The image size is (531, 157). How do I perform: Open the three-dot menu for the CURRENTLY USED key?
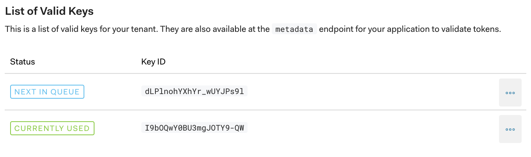[x=510, y=129]
